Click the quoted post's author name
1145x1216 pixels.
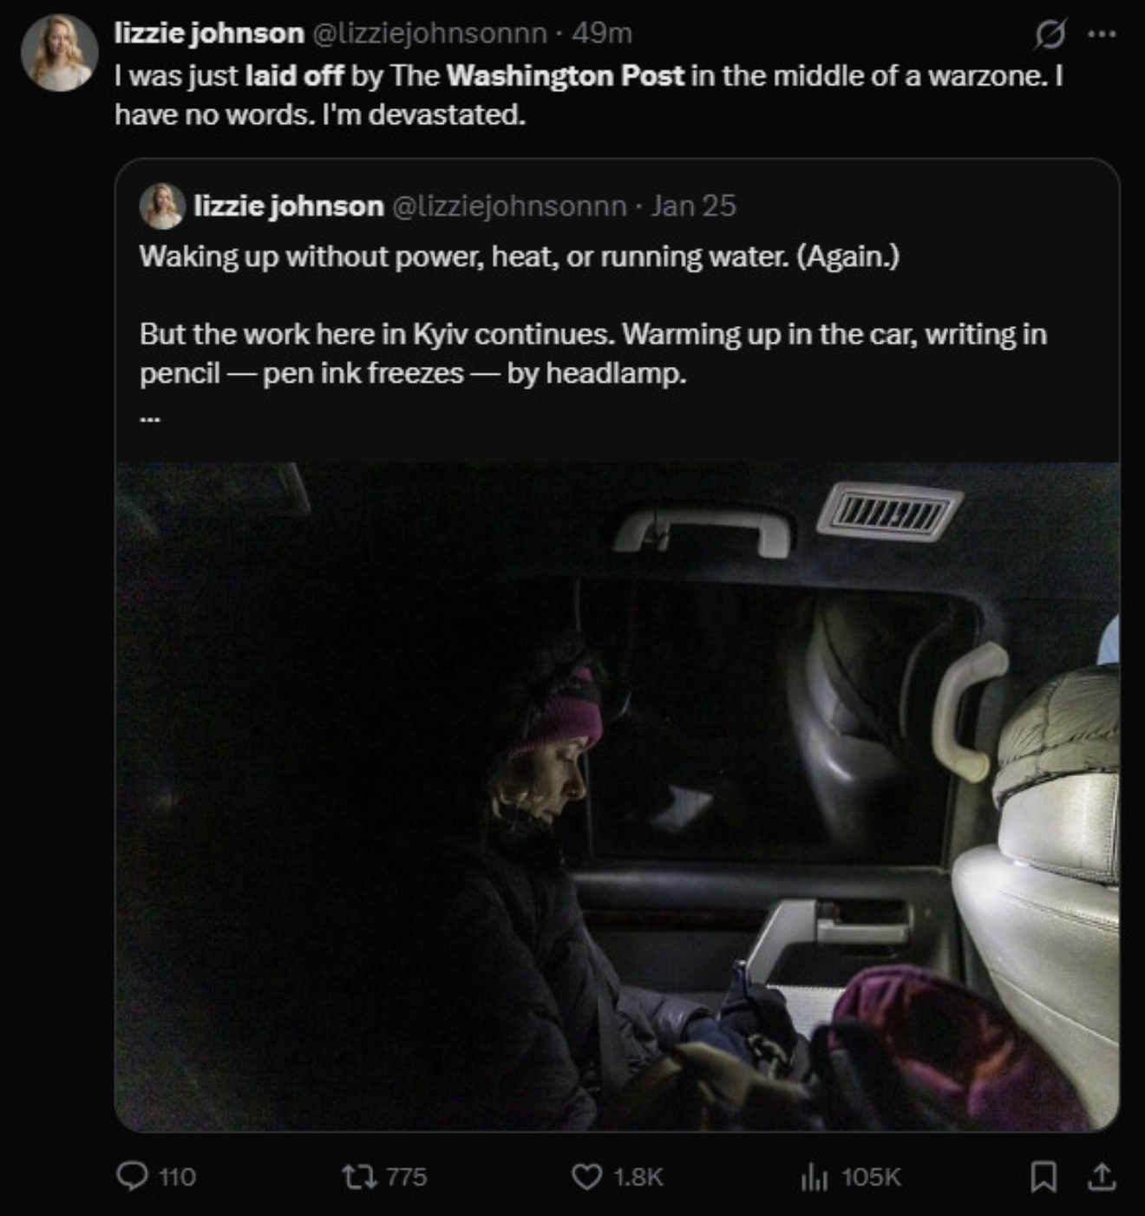pyautogui.click(x=289, y=206)
